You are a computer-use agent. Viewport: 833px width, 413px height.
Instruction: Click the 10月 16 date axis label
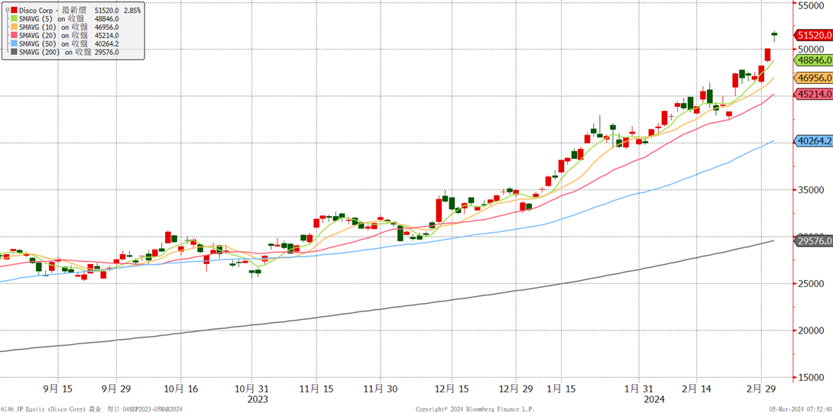(180, 389)
